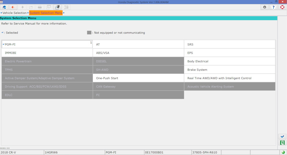Confirm selection with the blue checkmark icon
This screenshot has height=155, width=287.
coord(282,136)
